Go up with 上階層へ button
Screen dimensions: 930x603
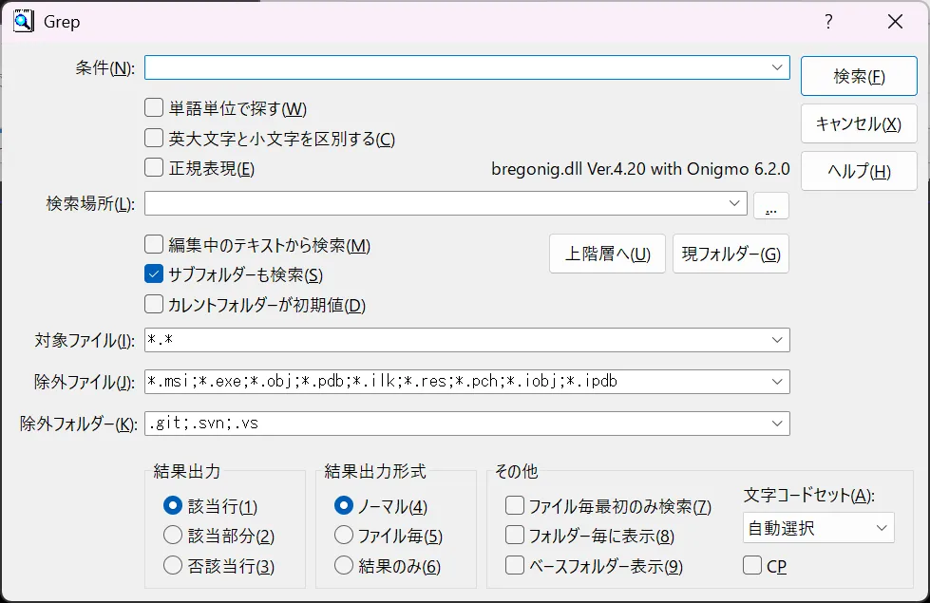click(607, 254)
